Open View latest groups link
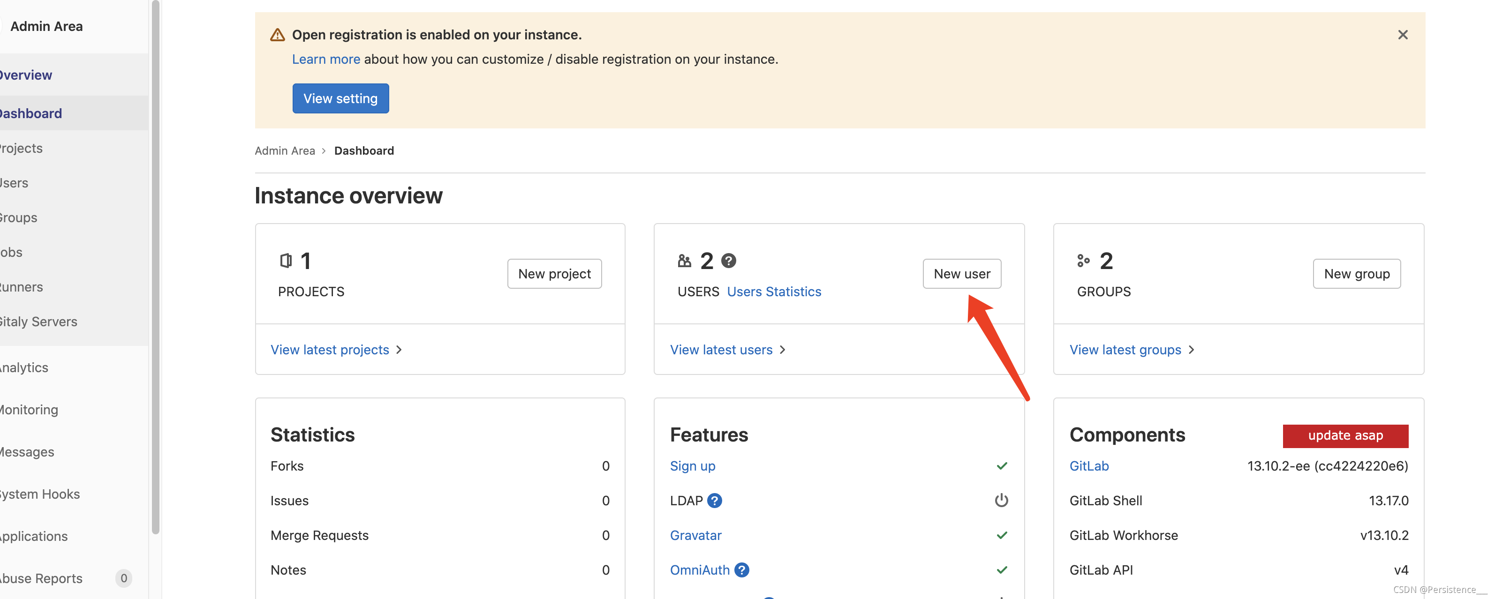Image resolution: width=1495 pixels, height=599 pixels. coord(1125,350)
